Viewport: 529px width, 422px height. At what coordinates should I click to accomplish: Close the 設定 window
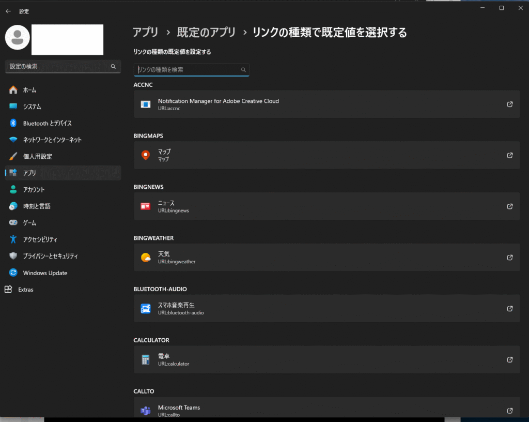[x=521, y=8]
